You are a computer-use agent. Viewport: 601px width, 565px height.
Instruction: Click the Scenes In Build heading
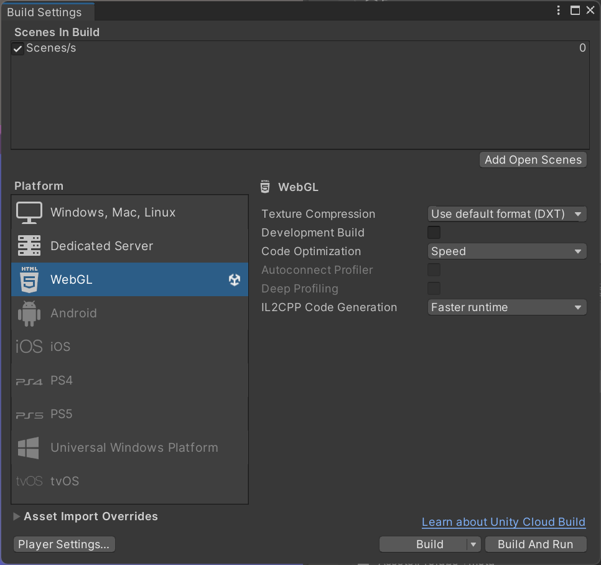pyautogui.click(x=57, y=32)
